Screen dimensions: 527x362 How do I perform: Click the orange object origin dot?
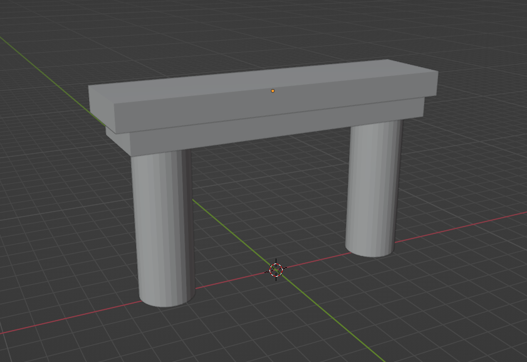(x=273, y=91)
